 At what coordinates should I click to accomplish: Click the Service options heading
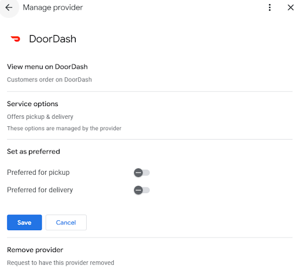tap(32, 104)
